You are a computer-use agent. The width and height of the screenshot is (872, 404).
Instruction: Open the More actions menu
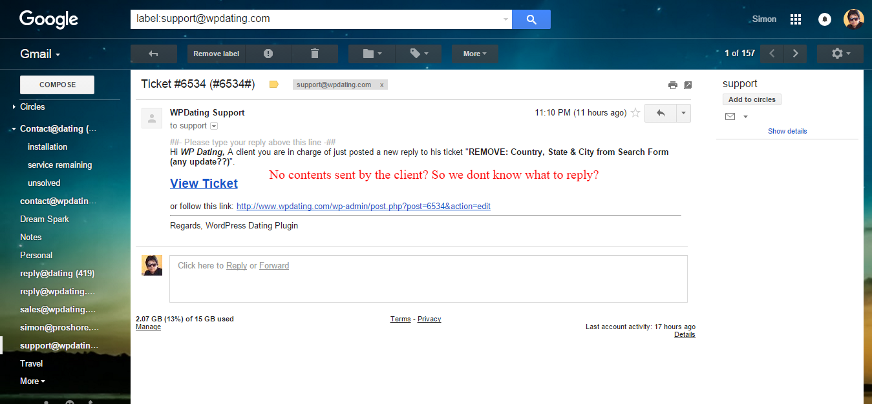[475, 54]
